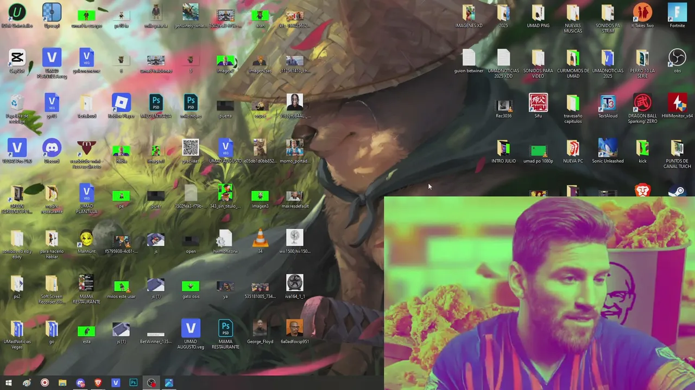
Task: Select the SONIDOS PA STRIM folder
Action: (x=608, y=18)
